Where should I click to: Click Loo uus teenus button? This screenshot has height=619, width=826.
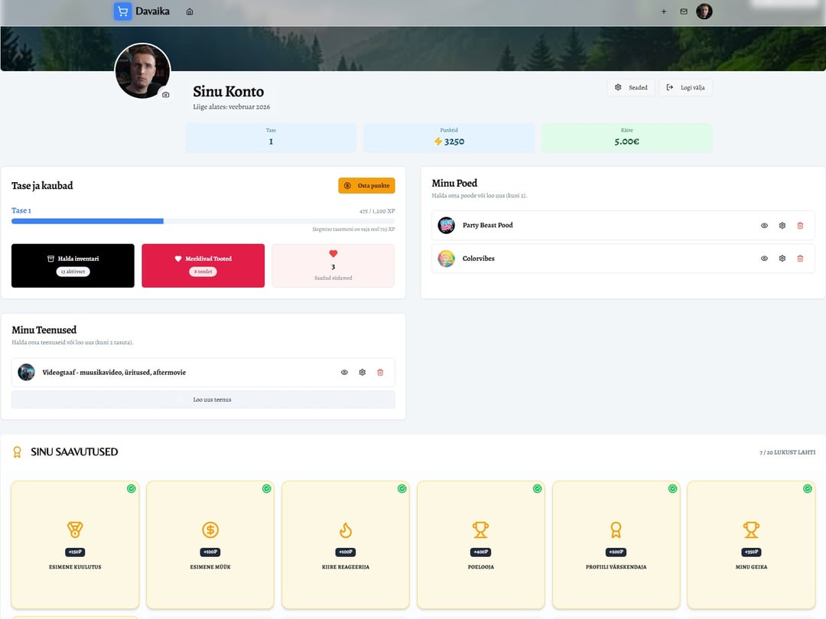coord(203,399)
